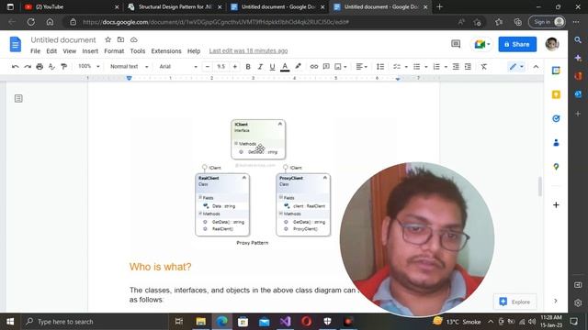Open the Edit menu
This screenshot has width=588, height=330.
51,51
